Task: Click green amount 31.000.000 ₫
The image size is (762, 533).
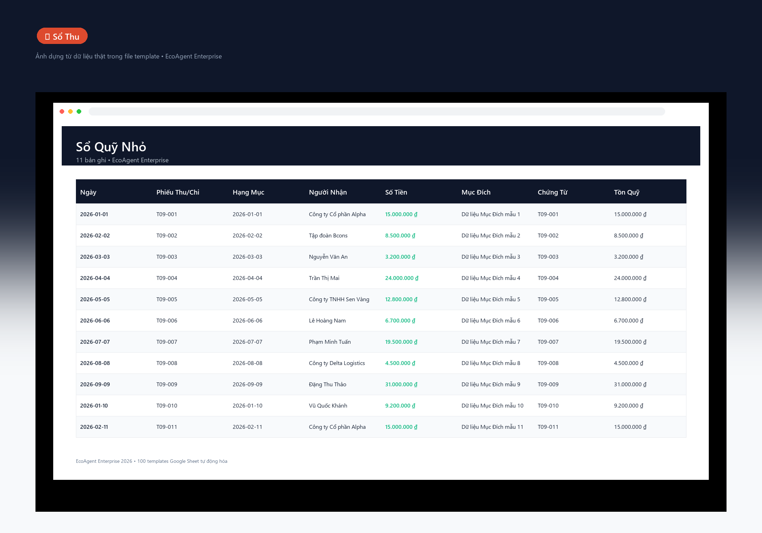Action: [x=401, y=384]
